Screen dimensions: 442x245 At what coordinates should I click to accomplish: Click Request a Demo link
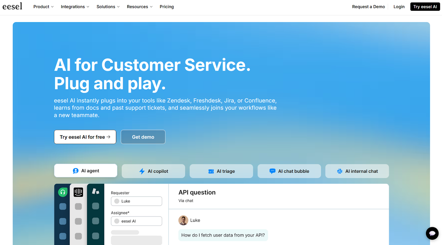pyautogui.click(x=368, y=7)
